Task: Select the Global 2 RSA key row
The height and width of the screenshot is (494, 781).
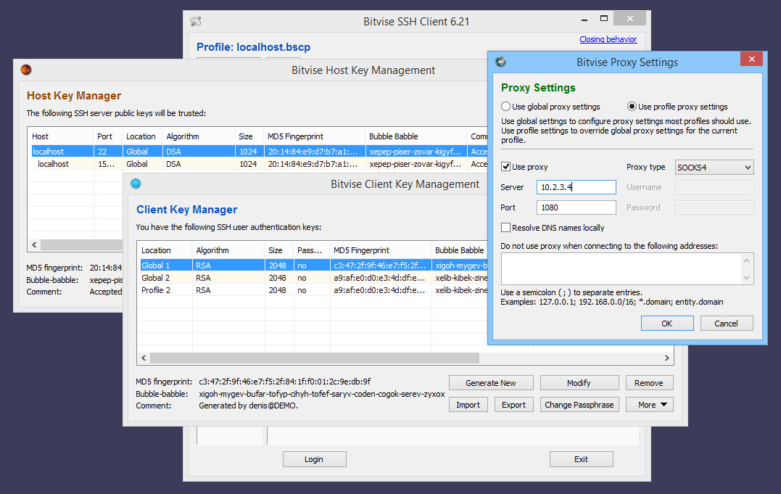Action: click(x=314, y=278)
